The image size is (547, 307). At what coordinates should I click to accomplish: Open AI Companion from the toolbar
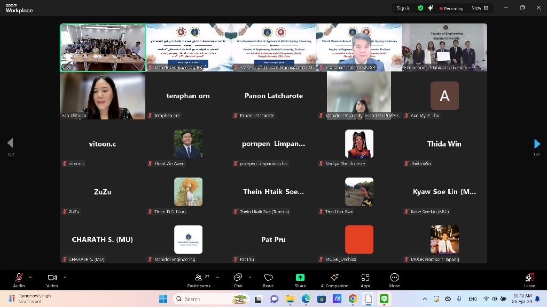click(334, 279)
